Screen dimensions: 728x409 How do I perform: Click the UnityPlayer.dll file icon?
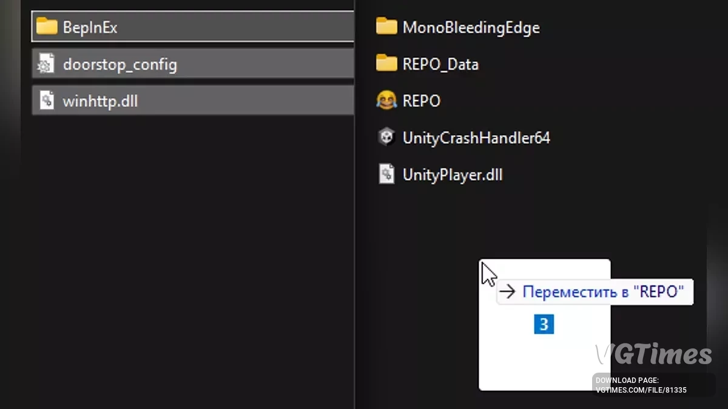point(386,175)
